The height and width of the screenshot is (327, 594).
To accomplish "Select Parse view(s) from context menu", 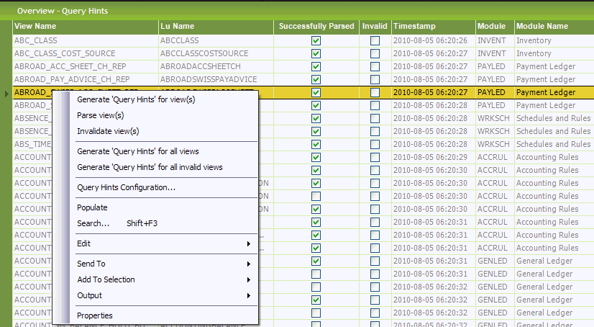I will [100, 115].
